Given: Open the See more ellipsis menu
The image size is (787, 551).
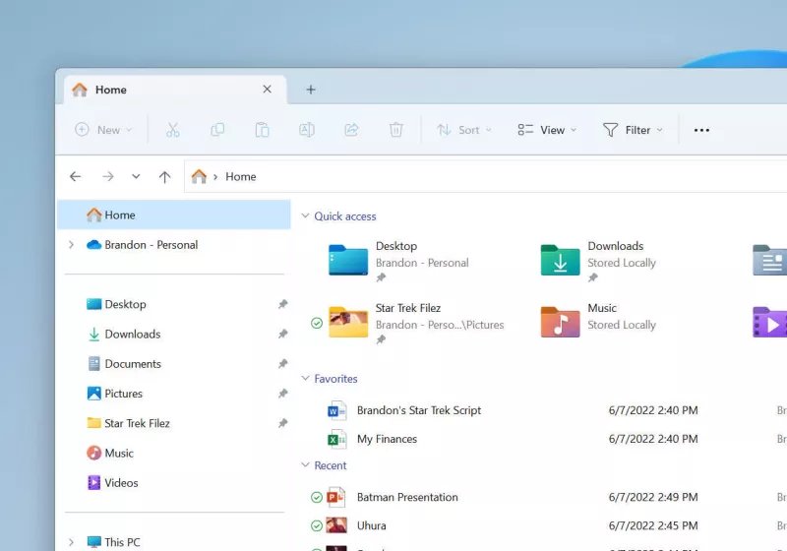Looking at the screenshot, I should pyautogui.click(x=701, y=130).
